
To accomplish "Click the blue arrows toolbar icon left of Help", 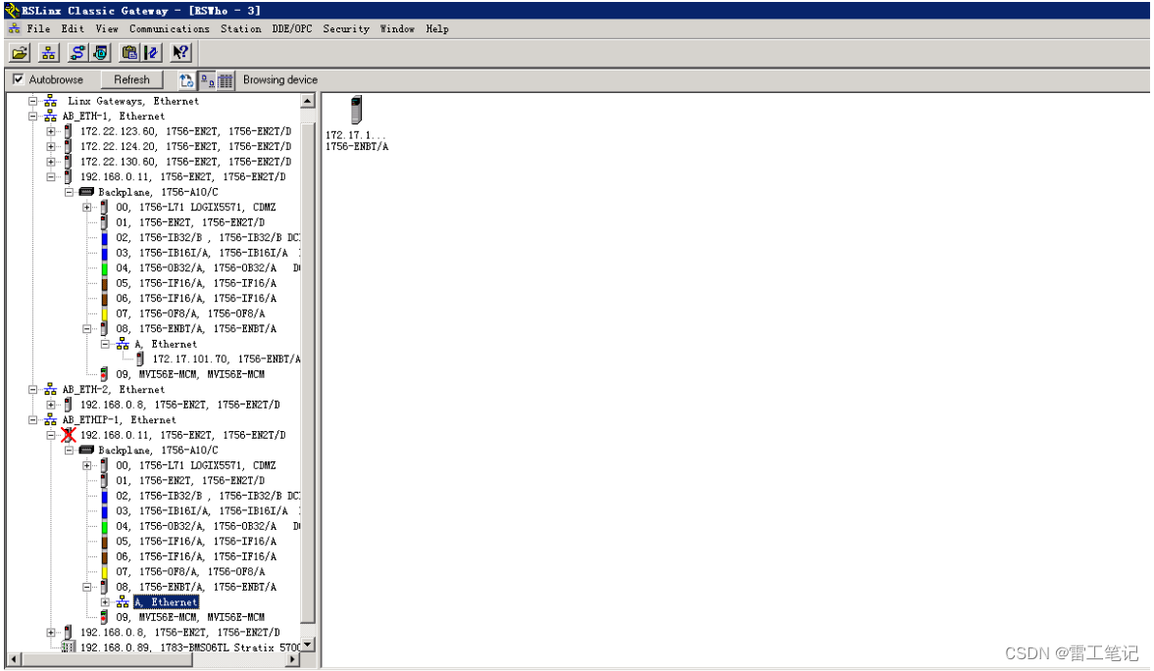I will pyautogui.click(x=152, y=53).
